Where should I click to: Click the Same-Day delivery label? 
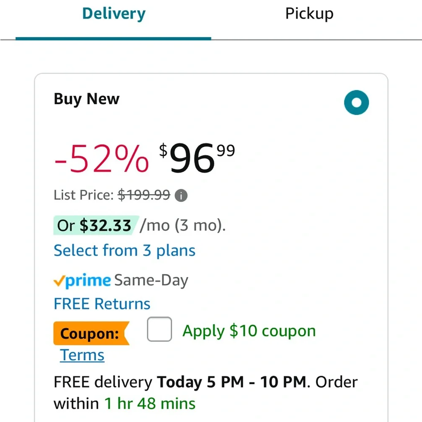tap(151, 281)
